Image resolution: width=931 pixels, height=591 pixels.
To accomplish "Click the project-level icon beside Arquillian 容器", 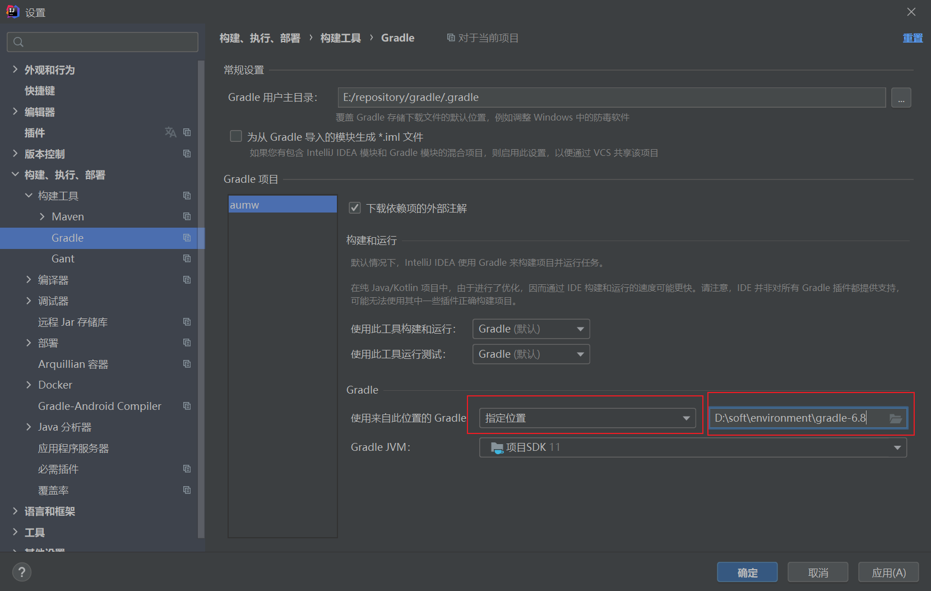I will point(187,364).
